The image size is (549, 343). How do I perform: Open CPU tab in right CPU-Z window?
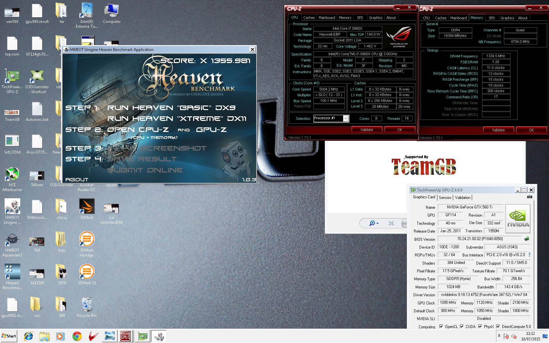pos(426,18)
